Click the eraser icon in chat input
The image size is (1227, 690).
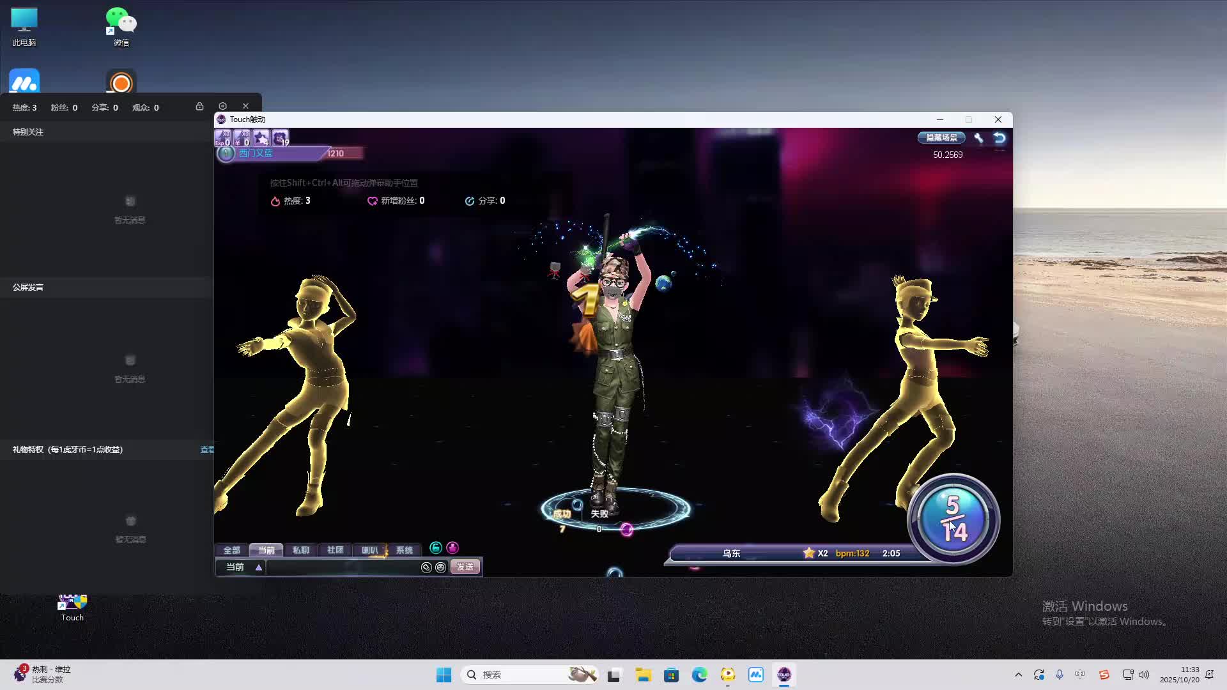point(426,567)
